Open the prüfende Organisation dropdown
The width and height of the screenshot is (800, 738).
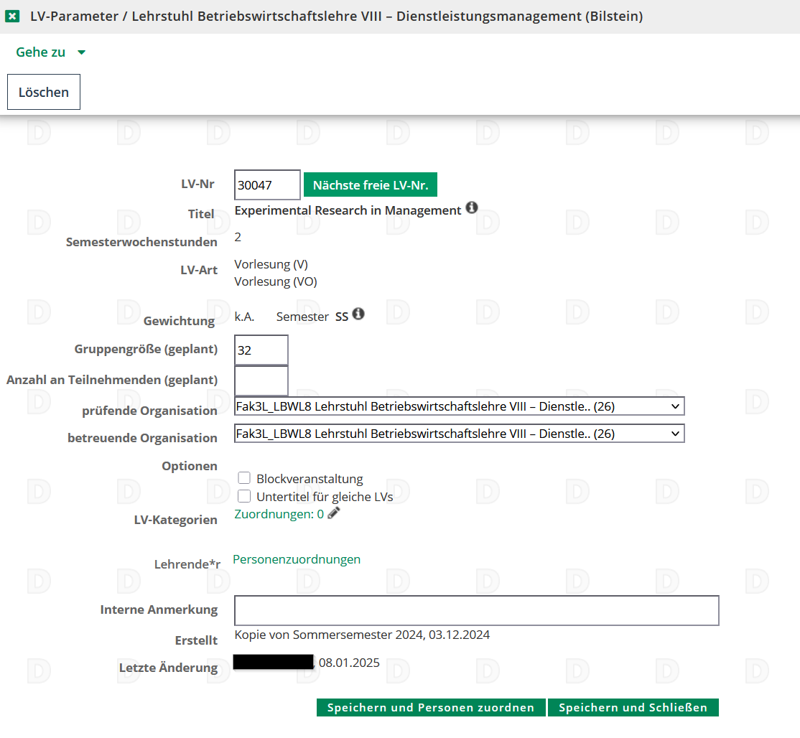pos(459,406)
